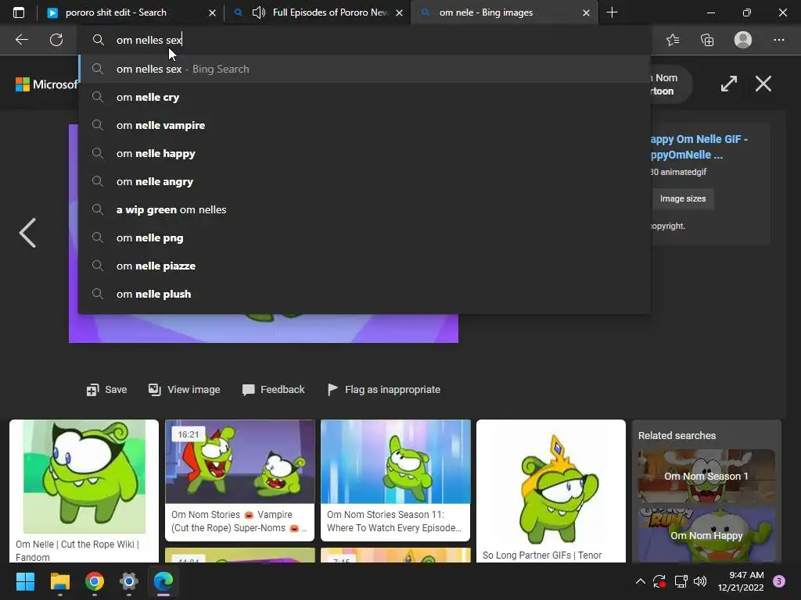The width and height of the screenshot is (801, 600).
Task: Launch Google Chrome from the taskbar
Action: pos(95,581)
